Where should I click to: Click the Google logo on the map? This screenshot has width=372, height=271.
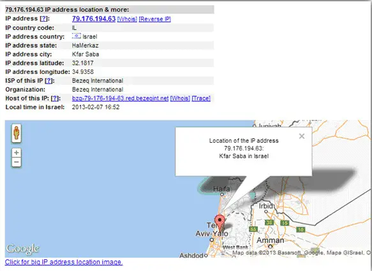[22, 249]
